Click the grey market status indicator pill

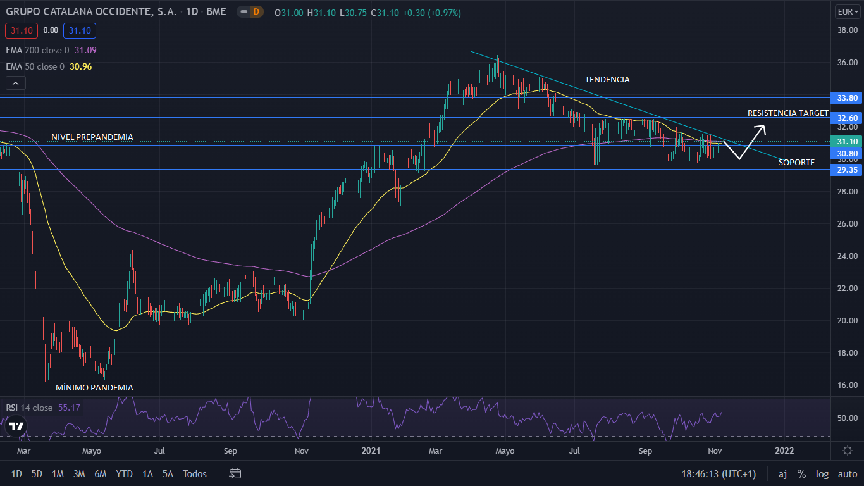(243, 12)
